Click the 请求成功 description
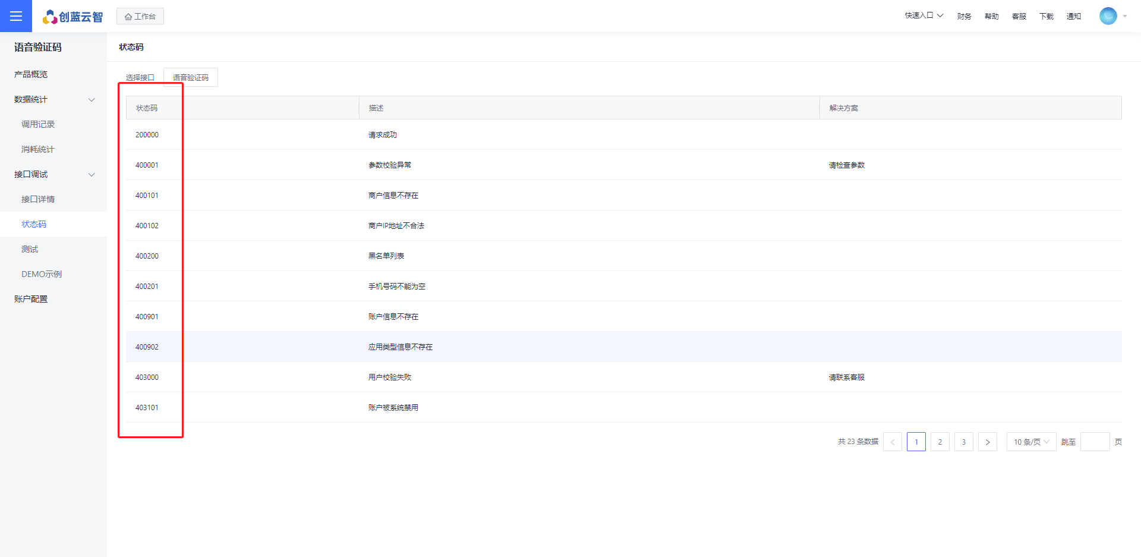Viewport: 1141px width, 557px height. pos(383,135)
